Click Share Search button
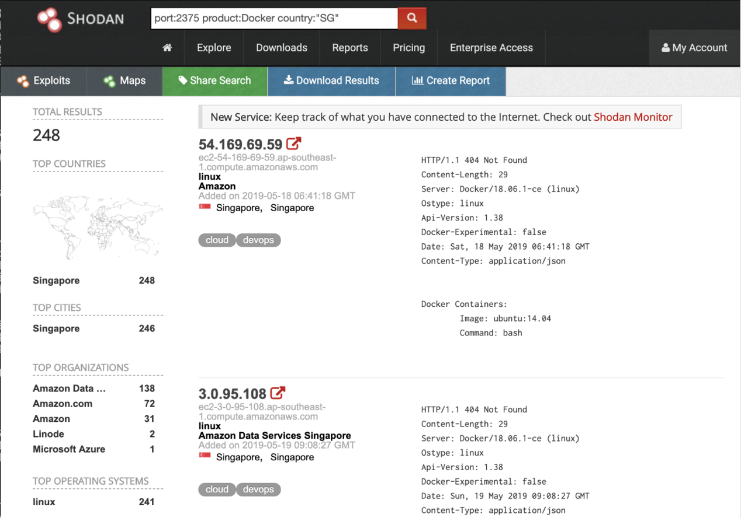The width and height of the screenshot is (741, 518). (214, 81)
